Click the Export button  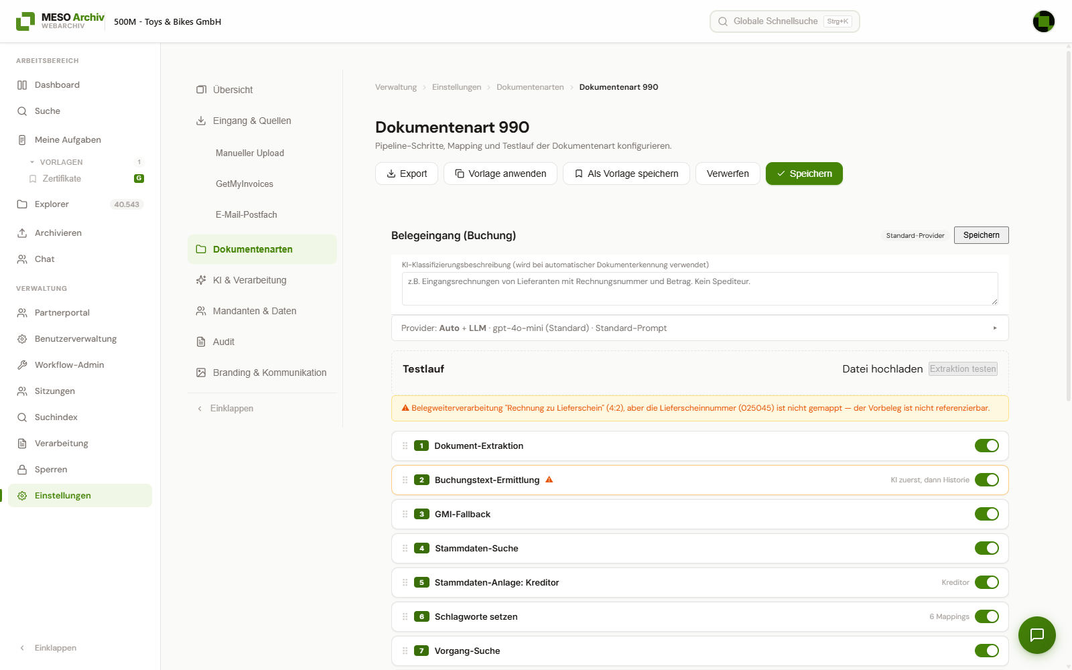pos(407,174)
